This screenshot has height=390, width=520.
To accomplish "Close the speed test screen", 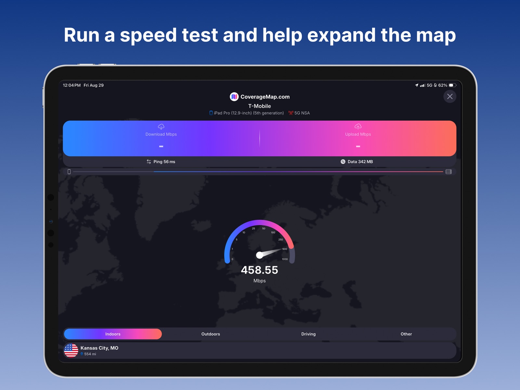I will [450, 97].
